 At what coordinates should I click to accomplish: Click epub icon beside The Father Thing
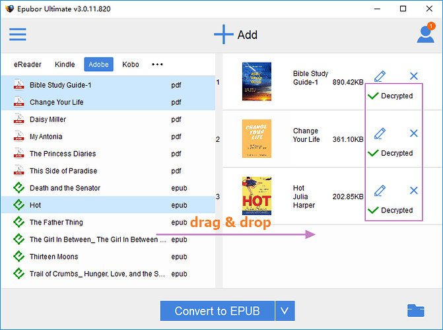[19, 222]
